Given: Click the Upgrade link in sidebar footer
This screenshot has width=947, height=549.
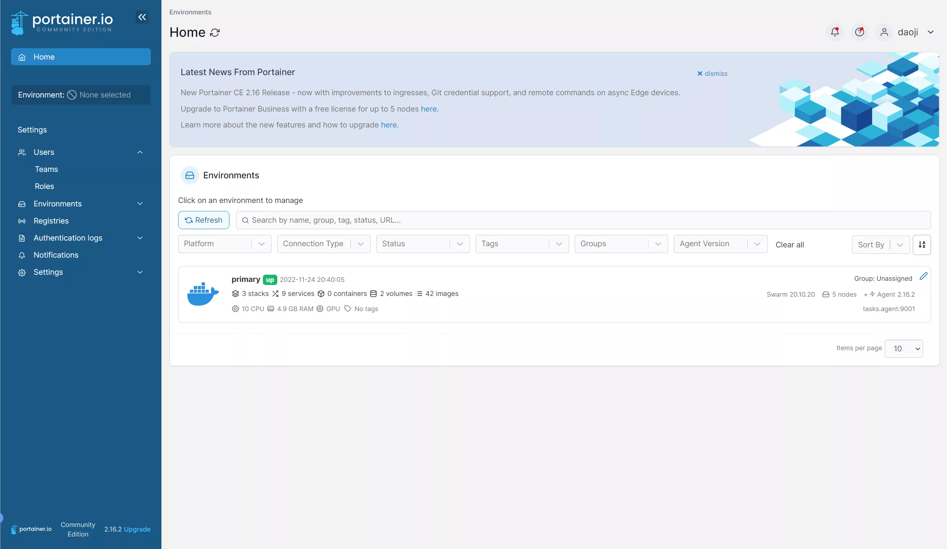Looking at the screenshot, I should (137, 529).
